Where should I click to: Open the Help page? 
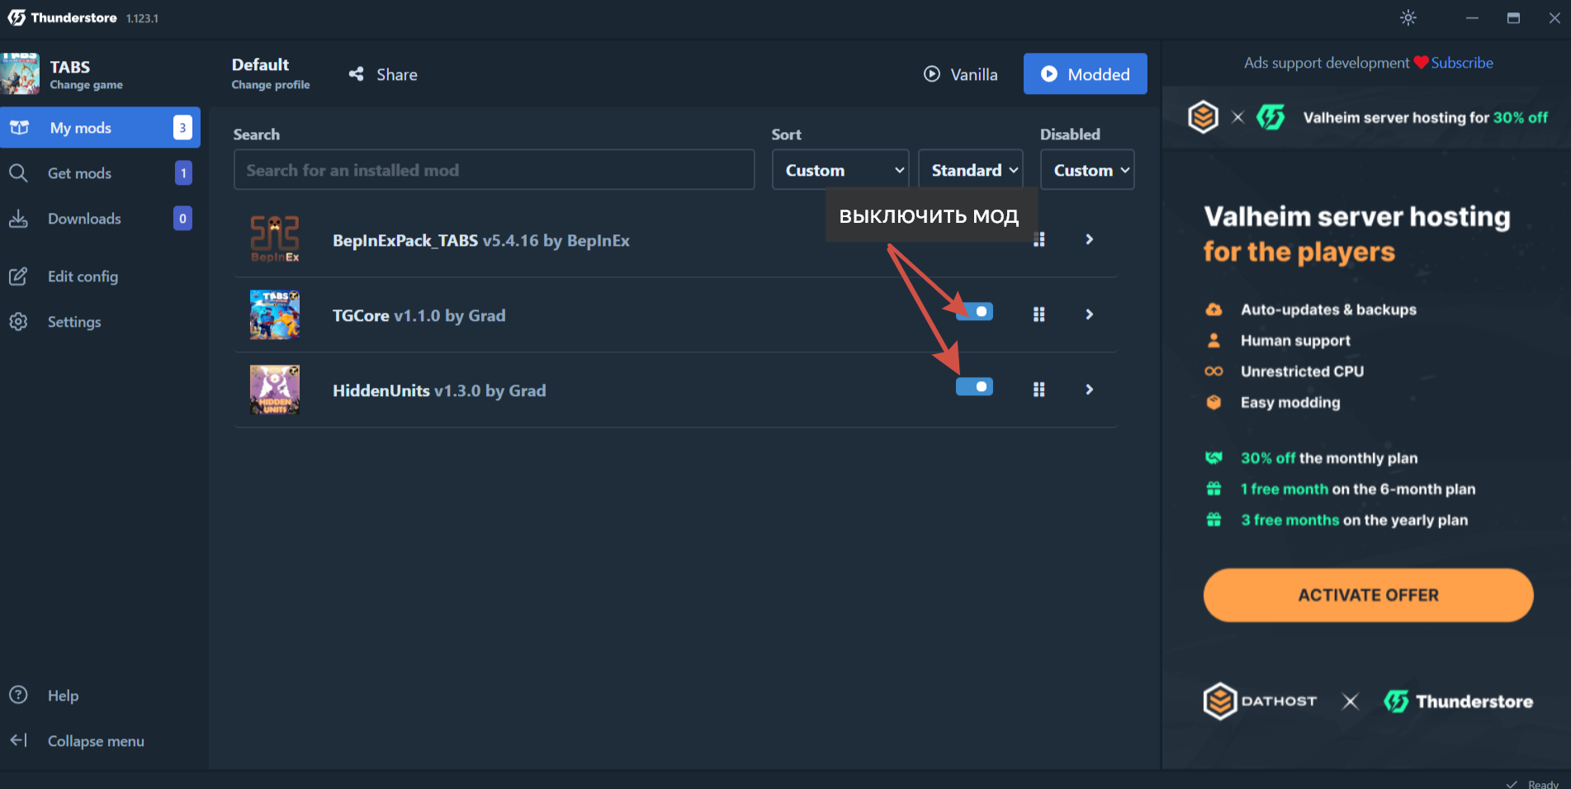[x=100, y=696]
